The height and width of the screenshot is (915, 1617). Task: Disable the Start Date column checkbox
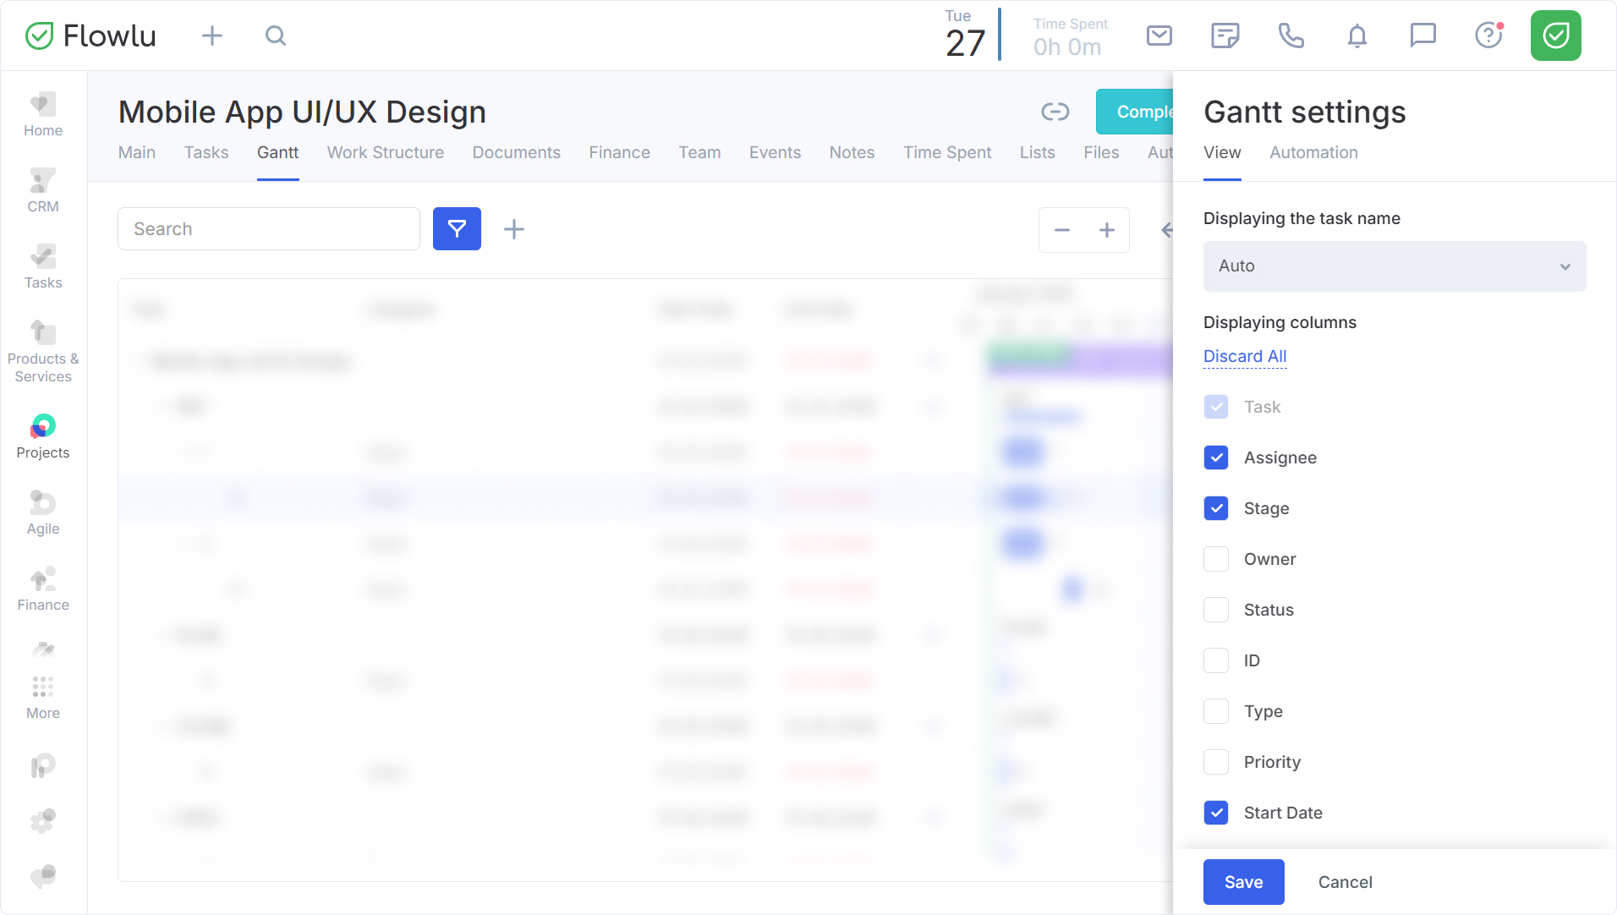(x=1216, y=813)
